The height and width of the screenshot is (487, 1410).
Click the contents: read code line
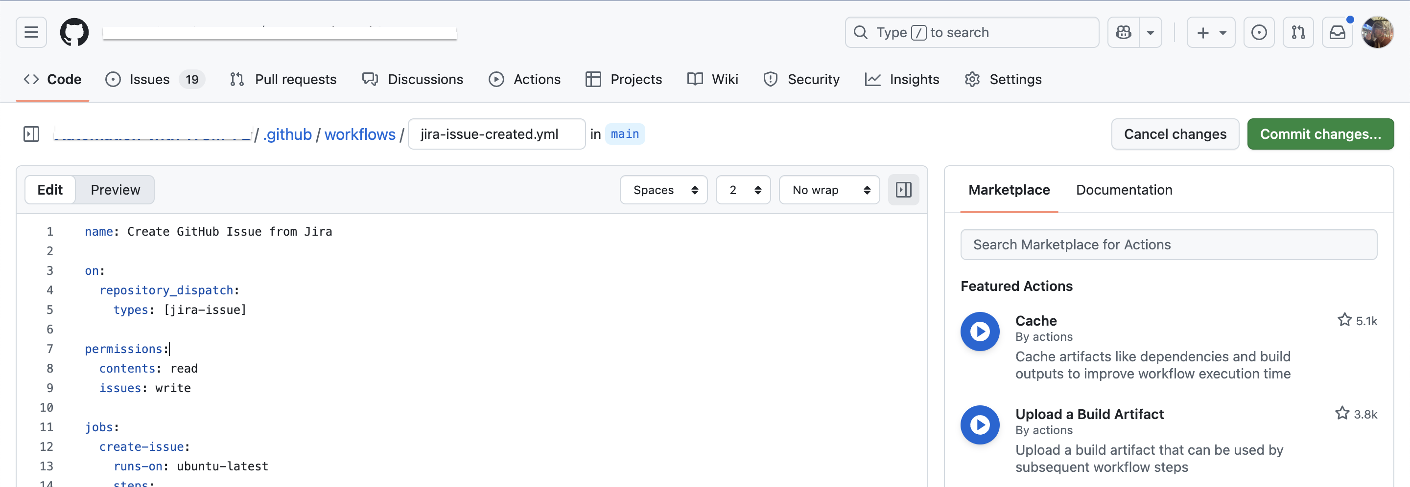pos(148,368)
